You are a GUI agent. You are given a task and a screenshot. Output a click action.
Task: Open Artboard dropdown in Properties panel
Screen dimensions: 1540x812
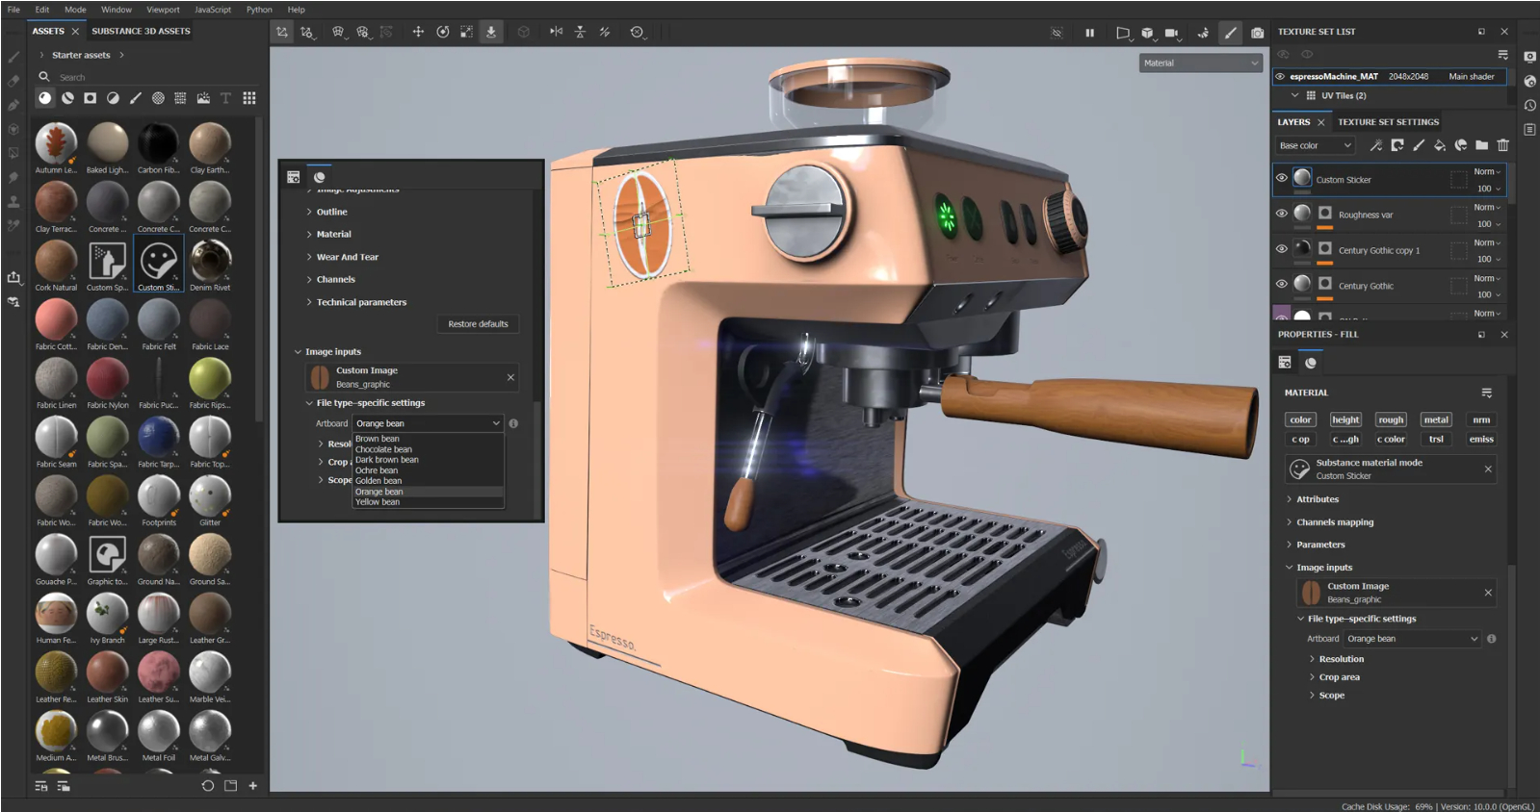click(x=1412, y=639)
